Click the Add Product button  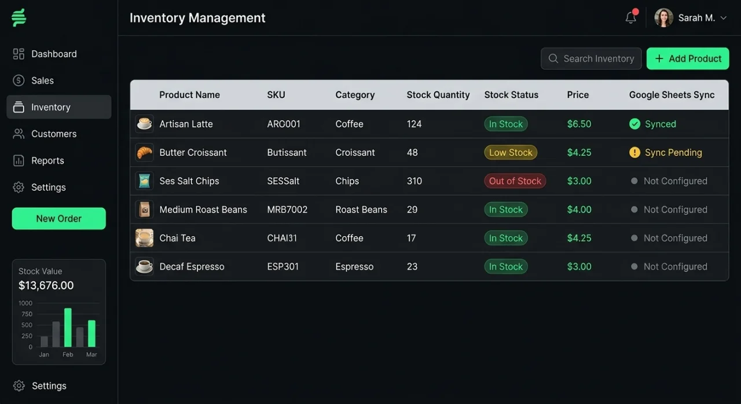688,58
